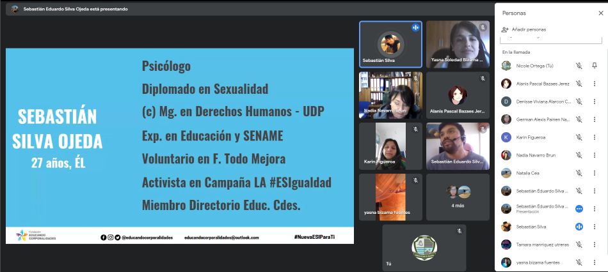Click the blue audio icon on Sebastián Silva's tile

(415, 27)
